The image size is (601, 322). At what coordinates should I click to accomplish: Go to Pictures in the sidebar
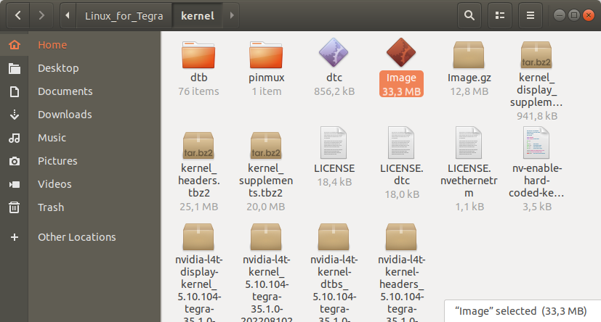click(x=57, y=161)
